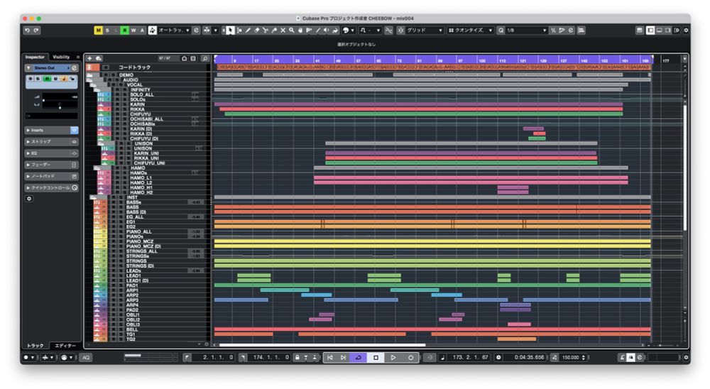Select the エディター tab at the bottom

point(65,346)
